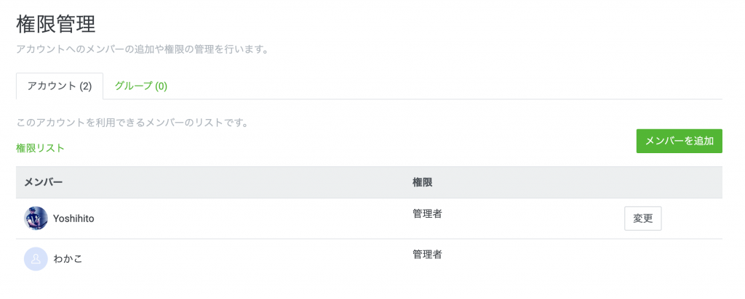Click the 権限 column header
This screenshot has height=299, width=745.
point(423,182)
